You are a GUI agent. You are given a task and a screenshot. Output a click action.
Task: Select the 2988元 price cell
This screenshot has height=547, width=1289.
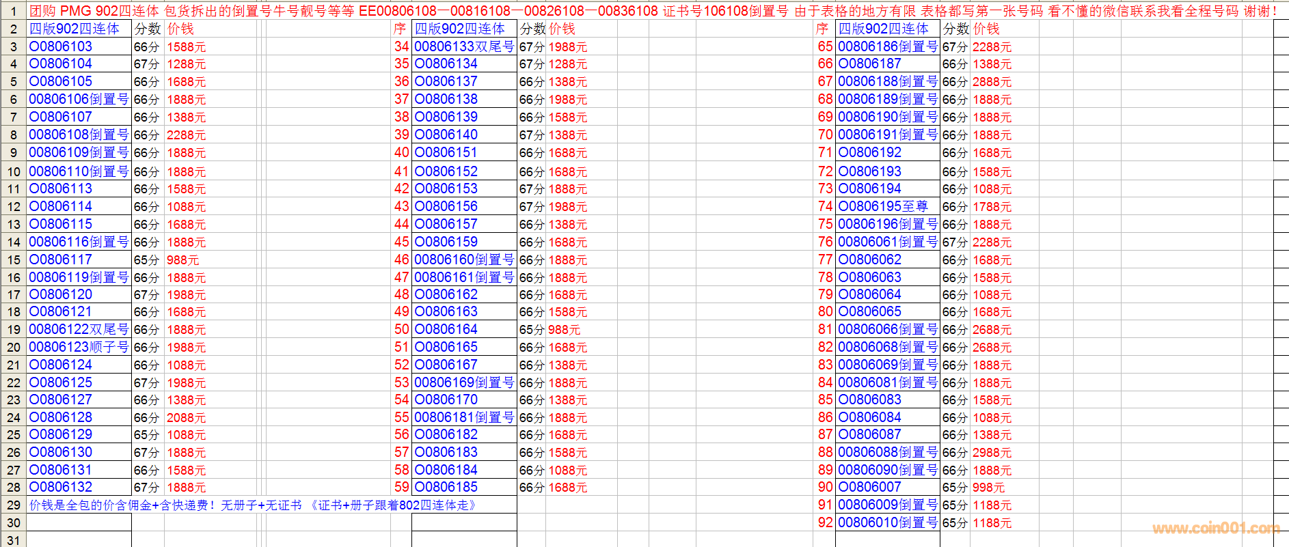[x=992, y=453]
